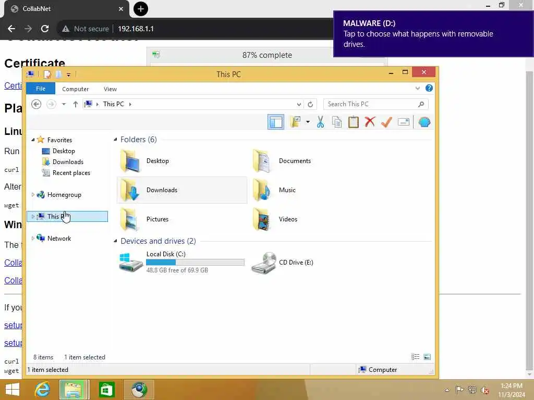Open Explorer Help question mark icon
This screenshot has height=400, width=534.
point(429,89)
